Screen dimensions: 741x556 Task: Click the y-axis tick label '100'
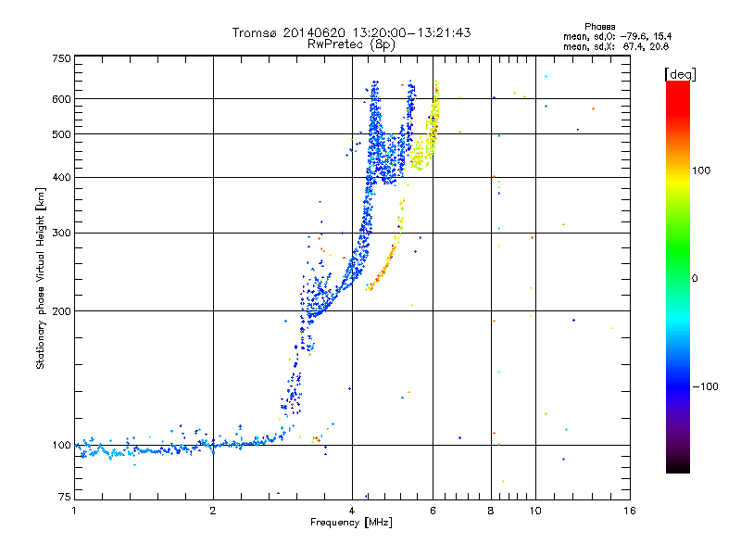61,445
